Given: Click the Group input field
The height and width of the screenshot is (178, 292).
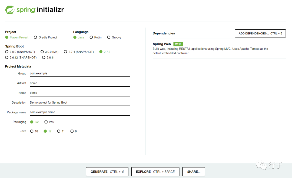Looking at the screenshot, I should click(x=80, y=74).
